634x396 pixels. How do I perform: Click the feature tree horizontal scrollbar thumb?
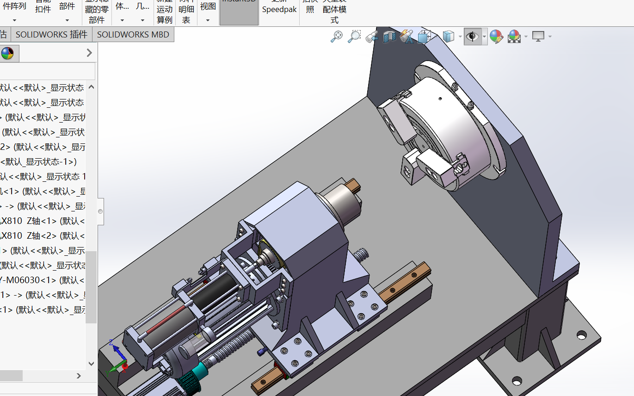tap(11, 376)
